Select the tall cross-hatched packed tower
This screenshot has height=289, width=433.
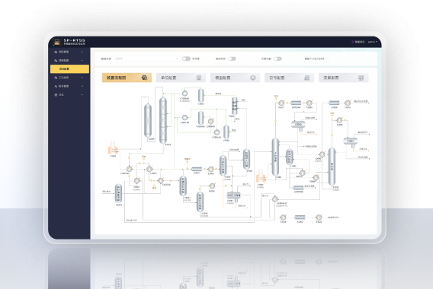point(163,120)
